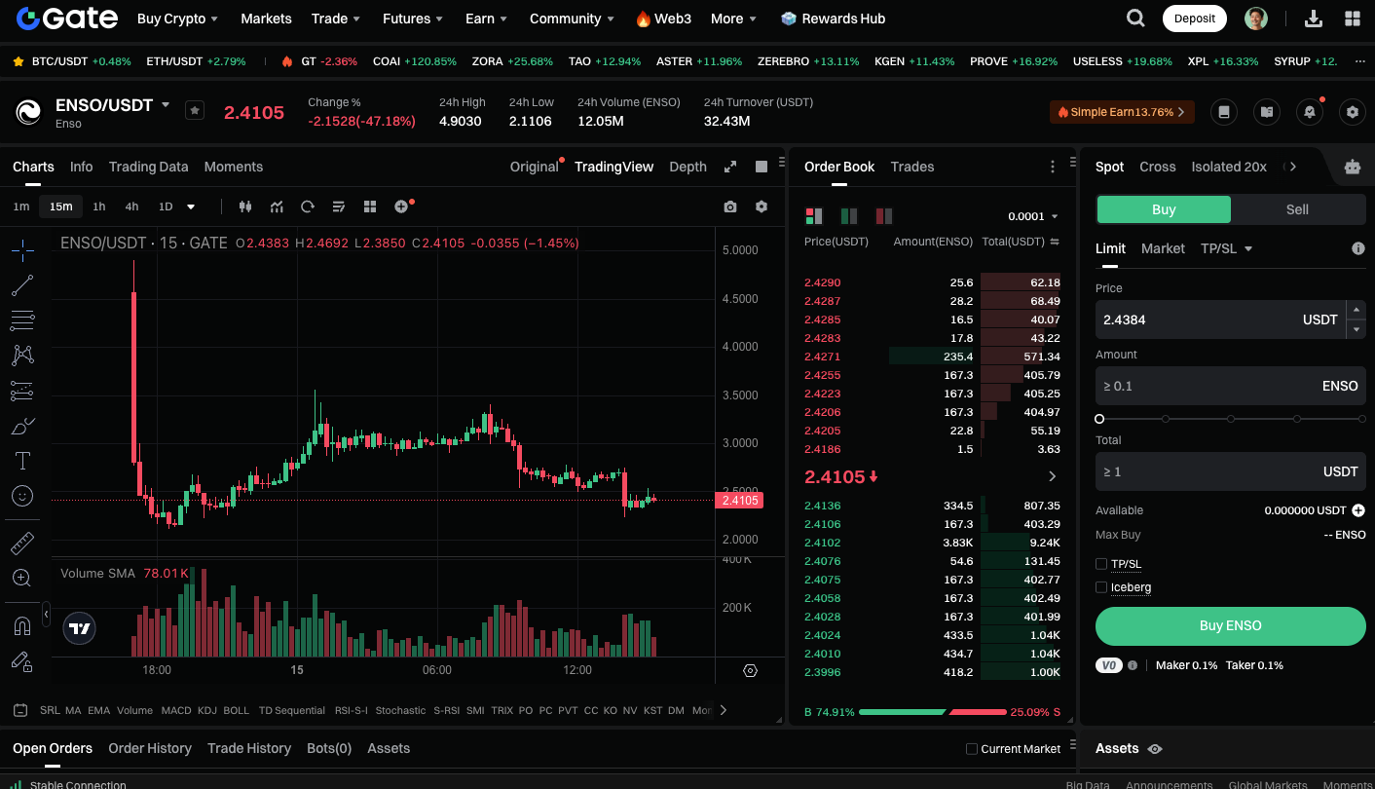Select the crosshair cursor tool
This screenshot has height=789, width=1375.
(22, 250)
